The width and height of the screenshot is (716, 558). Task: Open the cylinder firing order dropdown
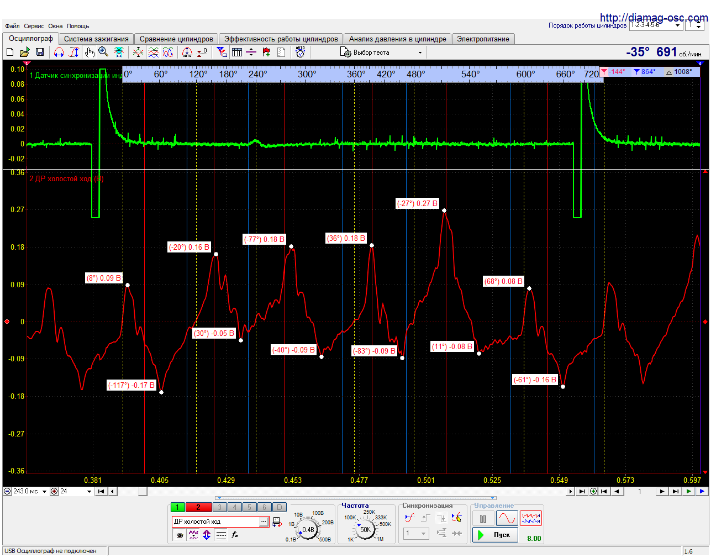point(656,25)
